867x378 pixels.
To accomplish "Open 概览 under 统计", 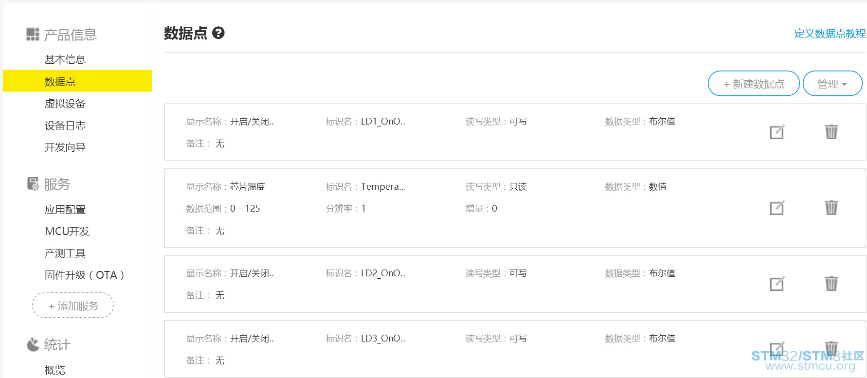I will tap(55, 370).
